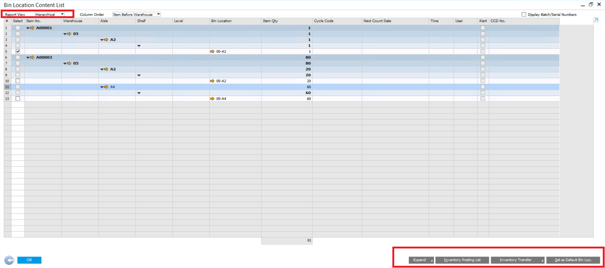605x268 pixels.
Task: Click the round blue back arrow icon
Action: (9, 260)
